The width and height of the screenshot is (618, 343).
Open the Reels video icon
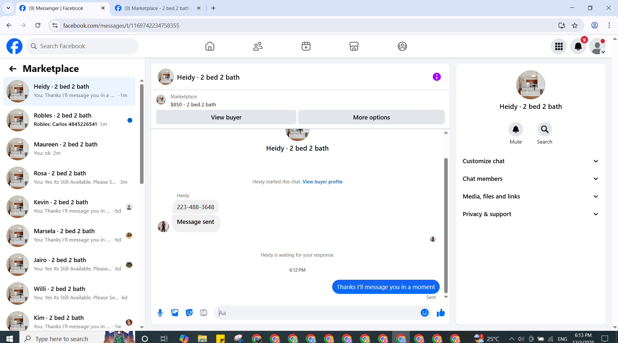(306, 46)
